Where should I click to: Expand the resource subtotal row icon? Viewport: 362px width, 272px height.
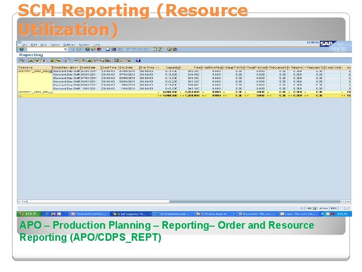tap(51, 92)
